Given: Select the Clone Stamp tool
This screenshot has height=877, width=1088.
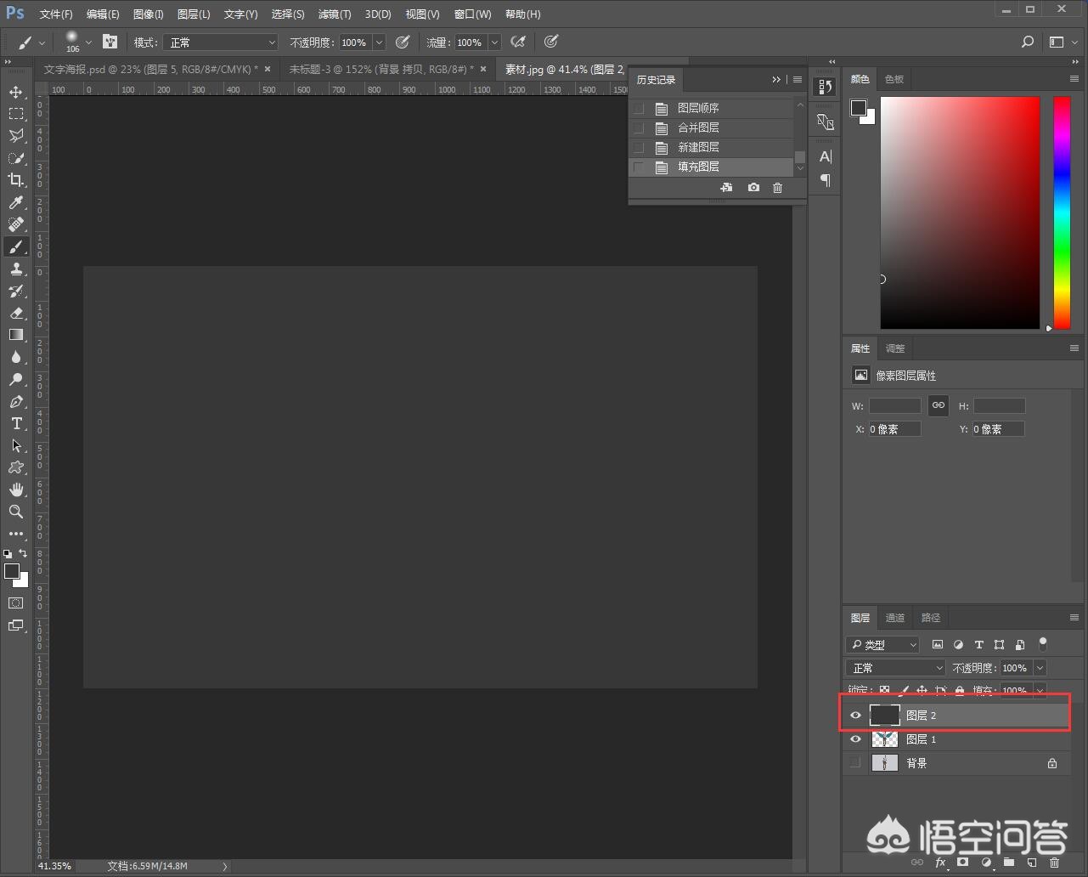Looking at the screenshot, I should [16, 269].
